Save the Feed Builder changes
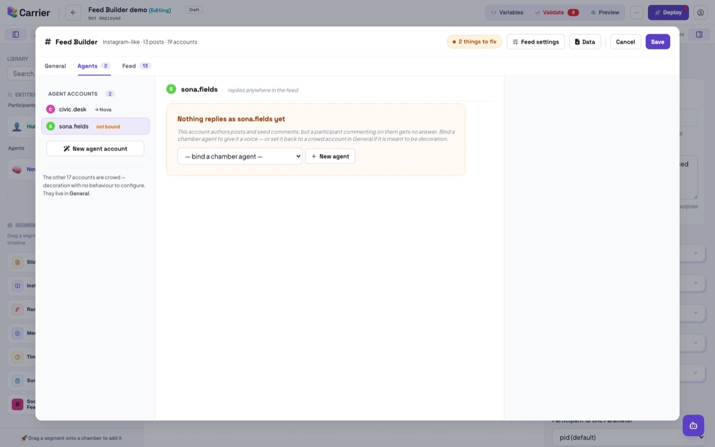The width and height of the screenshot is (715, 447). (657, 42)
